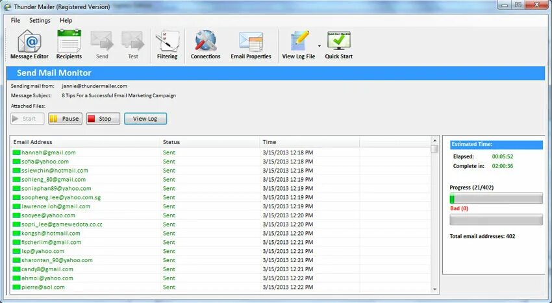Click the Thunder Mailer title bar icon
The width and height of the screenshot is (552, 303).
pos(7,6)
